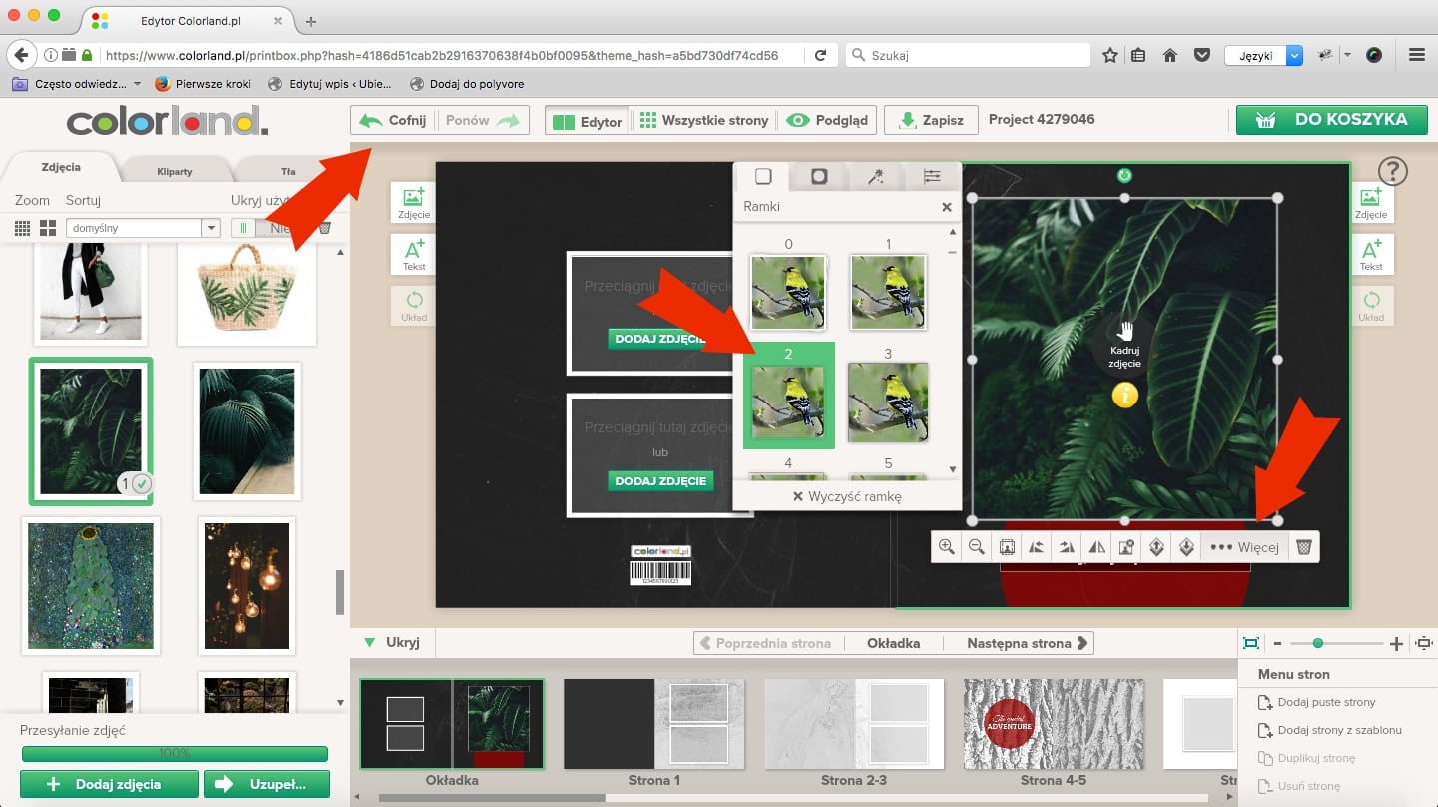The image size is (1438, 807).
Task: Select the wicker palm bag photo
Action: point(247,294)
